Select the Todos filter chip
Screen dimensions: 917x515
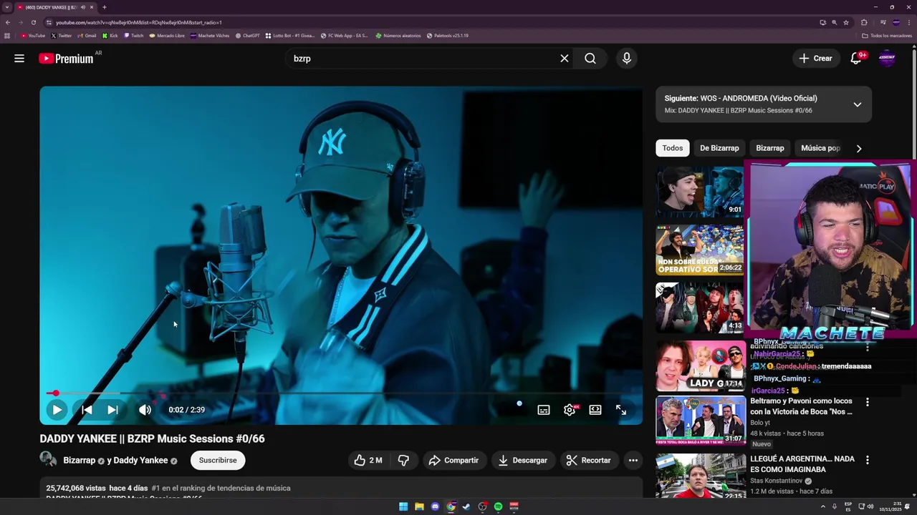pyautogui.click(x=672, y=148)
